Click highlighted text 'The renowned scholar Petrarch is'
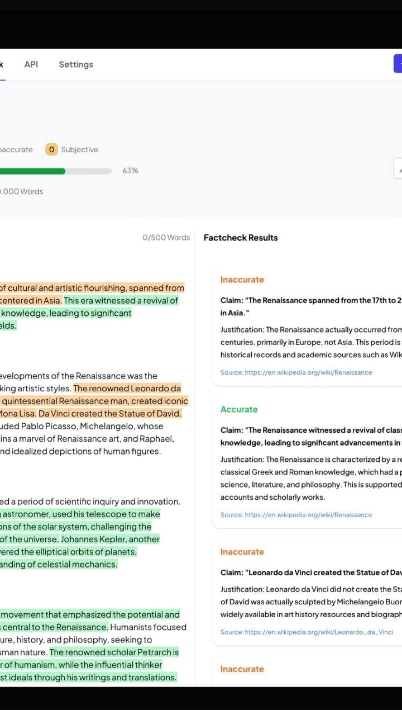The image size is (402, 710). point(114,652)
